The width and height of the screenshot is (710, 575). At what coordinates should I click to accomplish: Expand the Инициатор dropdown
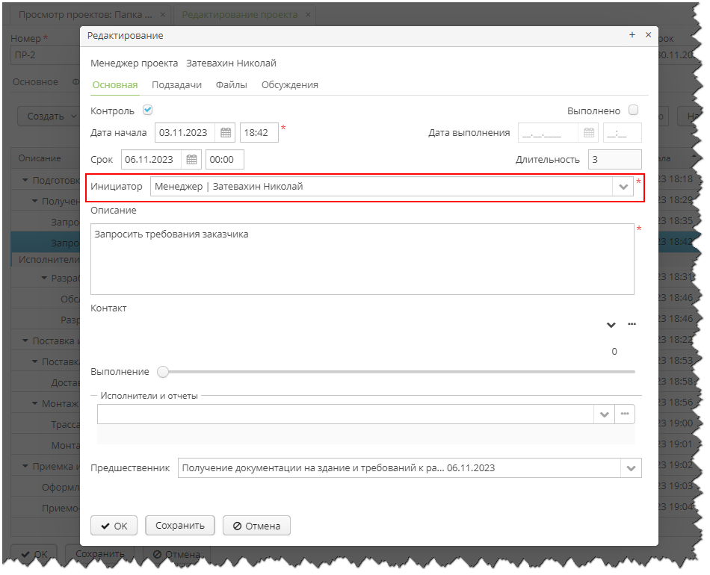pyautogui.click(x=623, y=187)
